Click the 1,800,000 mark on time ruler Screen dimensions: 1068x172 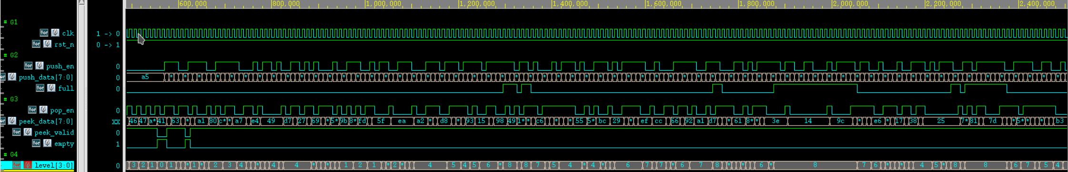pos(757,4)
